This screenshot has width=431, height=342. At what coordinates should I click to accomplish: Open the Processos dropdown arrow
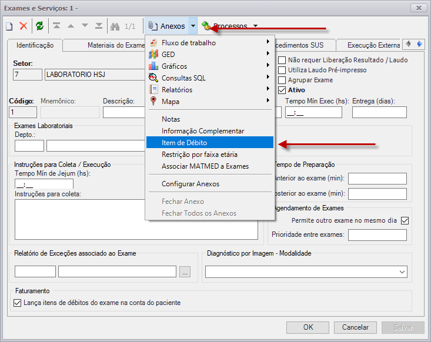click(255, 26)
